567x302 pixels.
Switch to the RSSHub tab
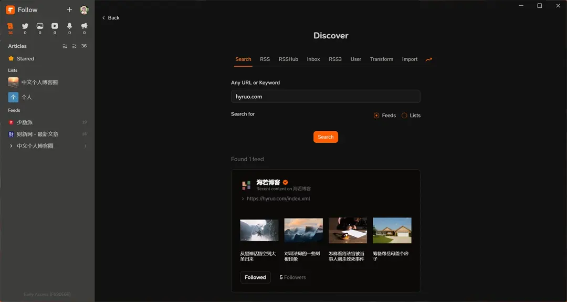click(x=288, y=59)
